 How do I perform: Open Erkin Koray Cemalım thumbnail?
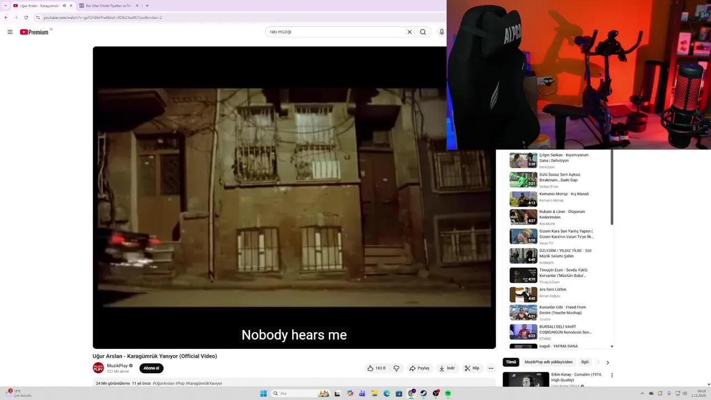click(x=526, y=379)
